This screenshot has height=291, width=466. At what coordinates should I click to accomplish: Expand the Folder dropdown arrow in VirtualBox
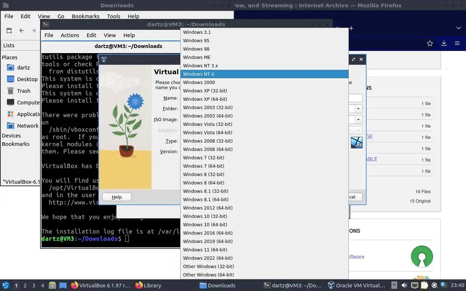359,109
